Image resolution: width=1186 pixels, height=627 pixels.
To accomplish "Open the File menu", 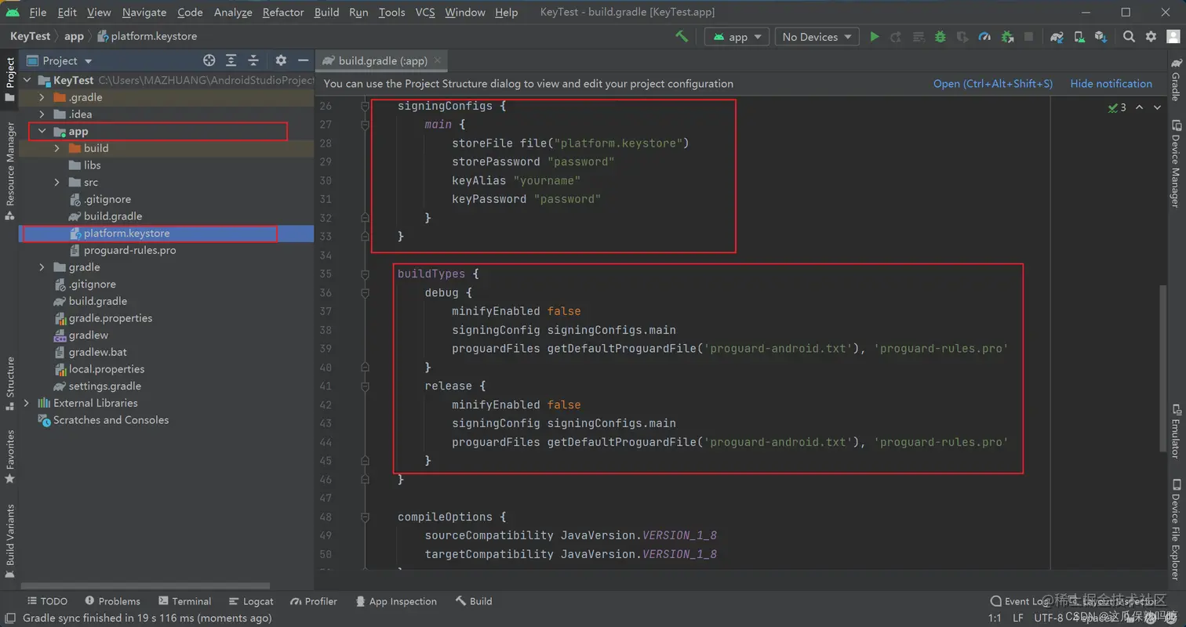I will [37, 12].
